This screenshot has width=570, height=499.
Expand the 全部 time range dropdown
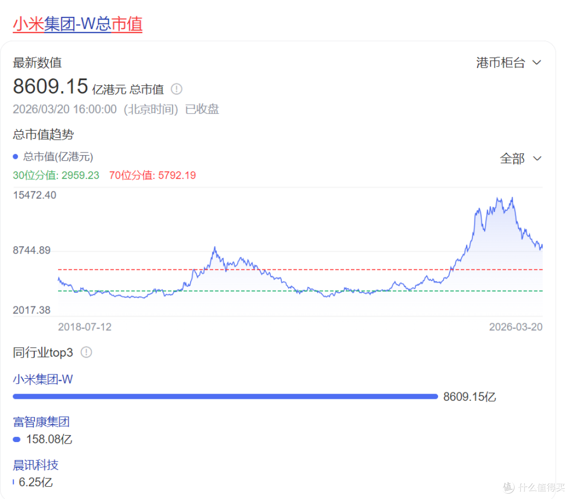(x=520, y=158)
